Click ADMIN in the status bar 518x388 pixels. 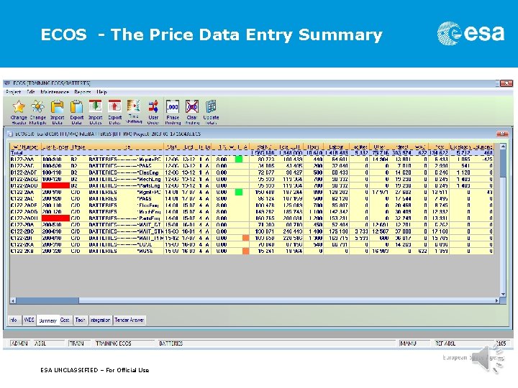(x=19, y=343)
